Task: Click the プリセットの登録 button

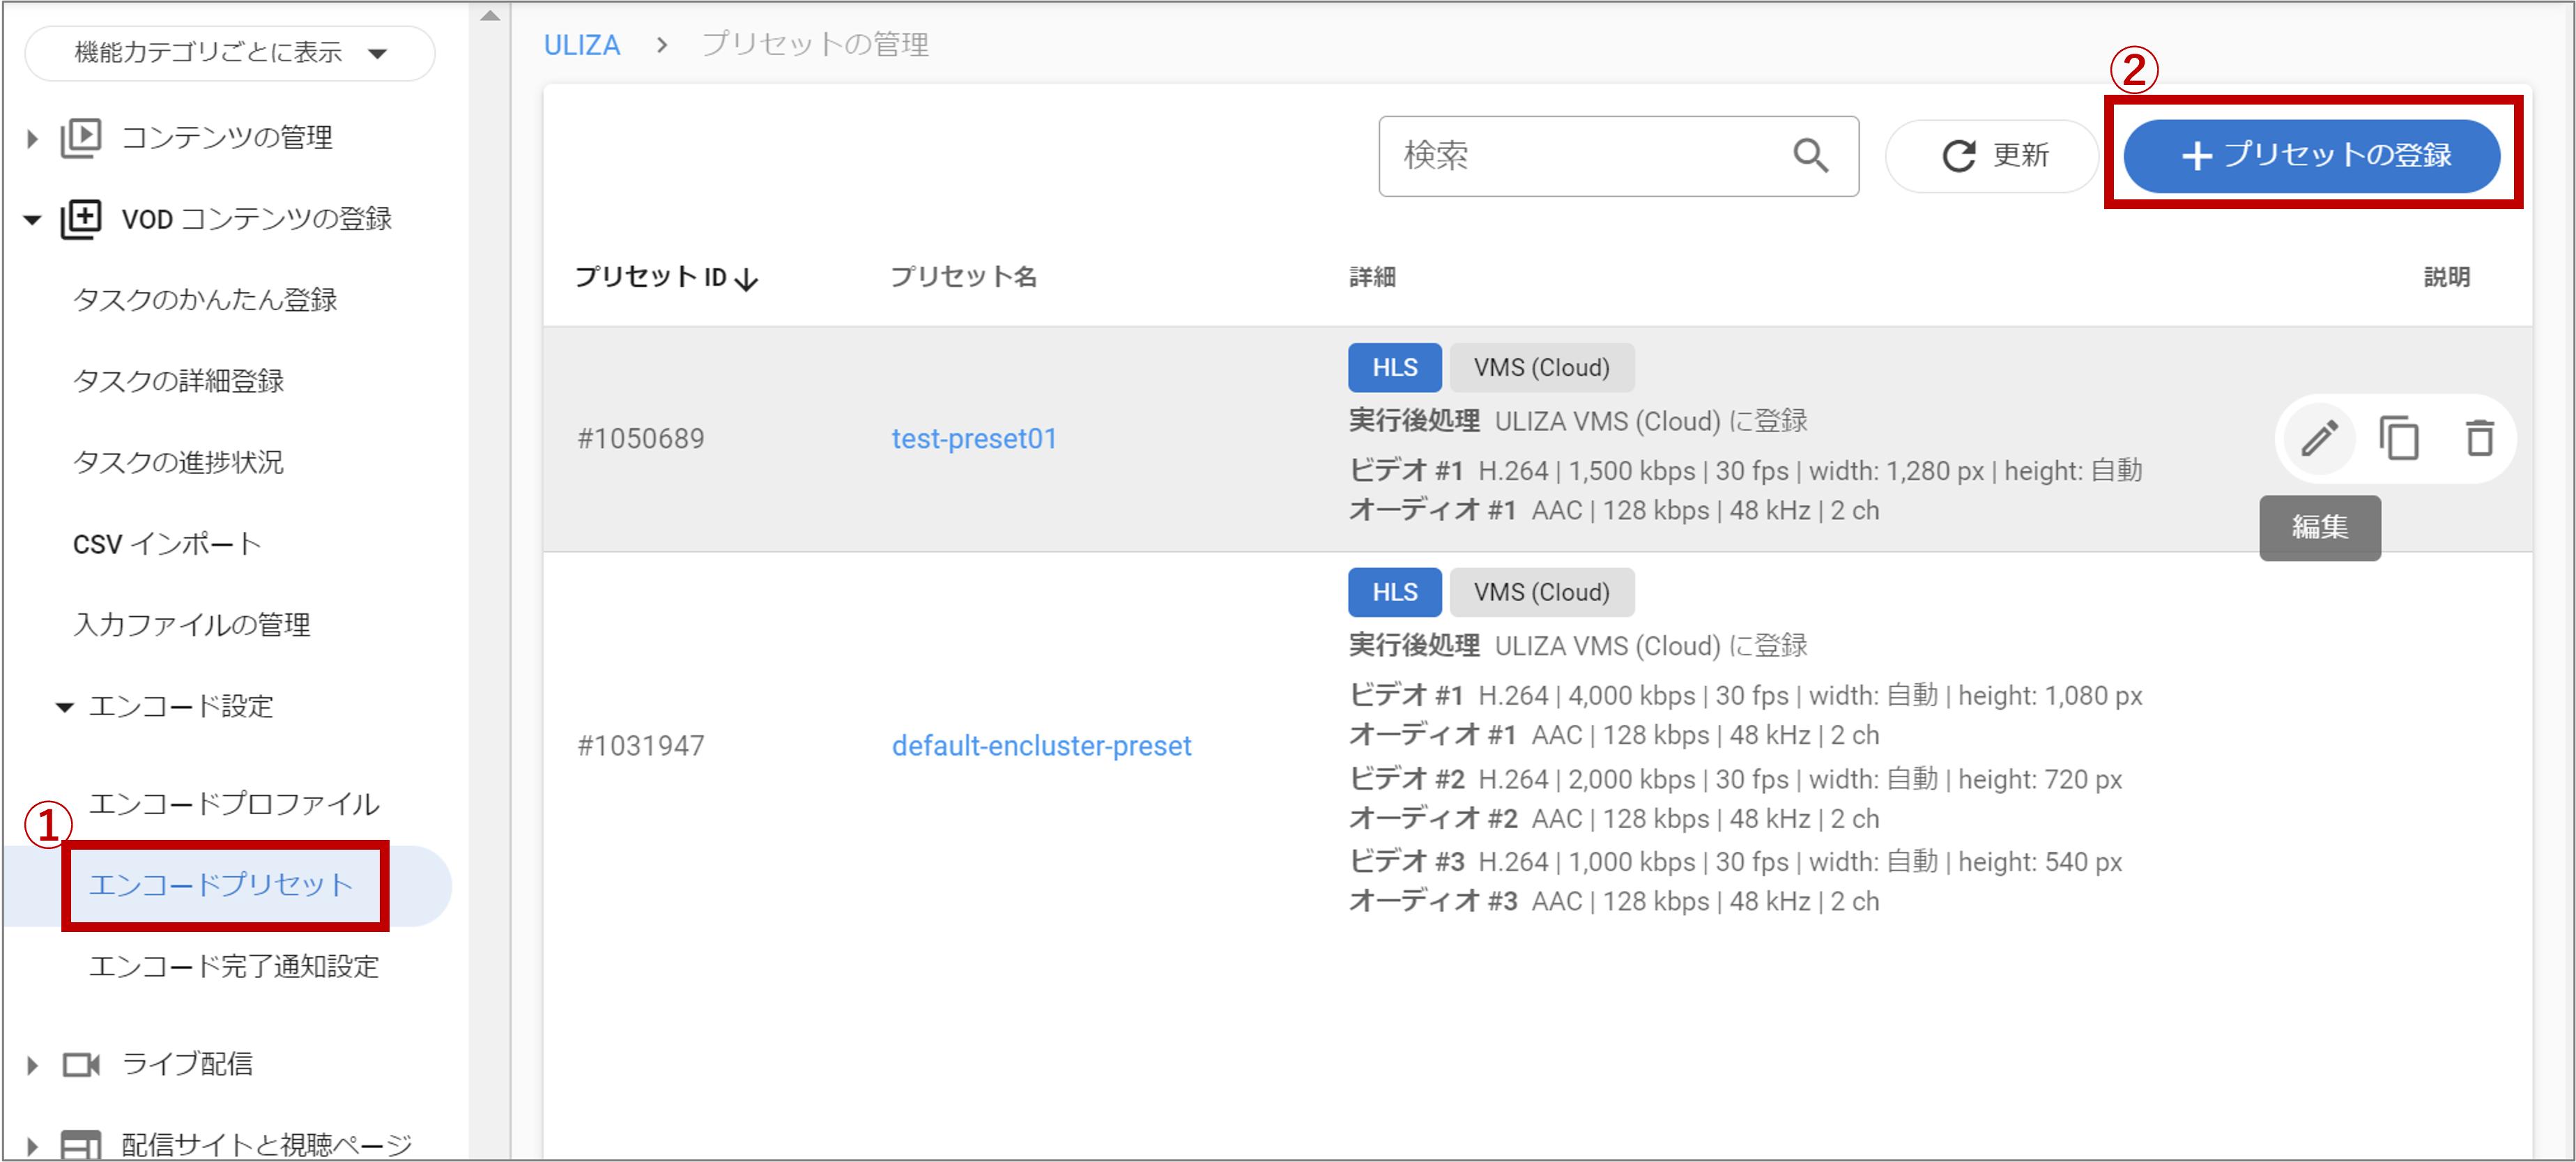Action: [x=2311, y=155]
